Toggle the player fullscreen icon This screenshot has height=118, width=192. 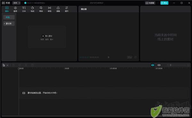tap(135, 57)
